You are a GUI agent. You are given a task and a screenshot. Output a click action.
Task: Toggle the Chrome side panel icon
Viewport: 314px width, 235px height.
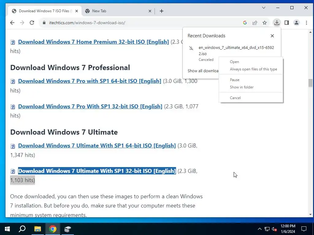287,23
